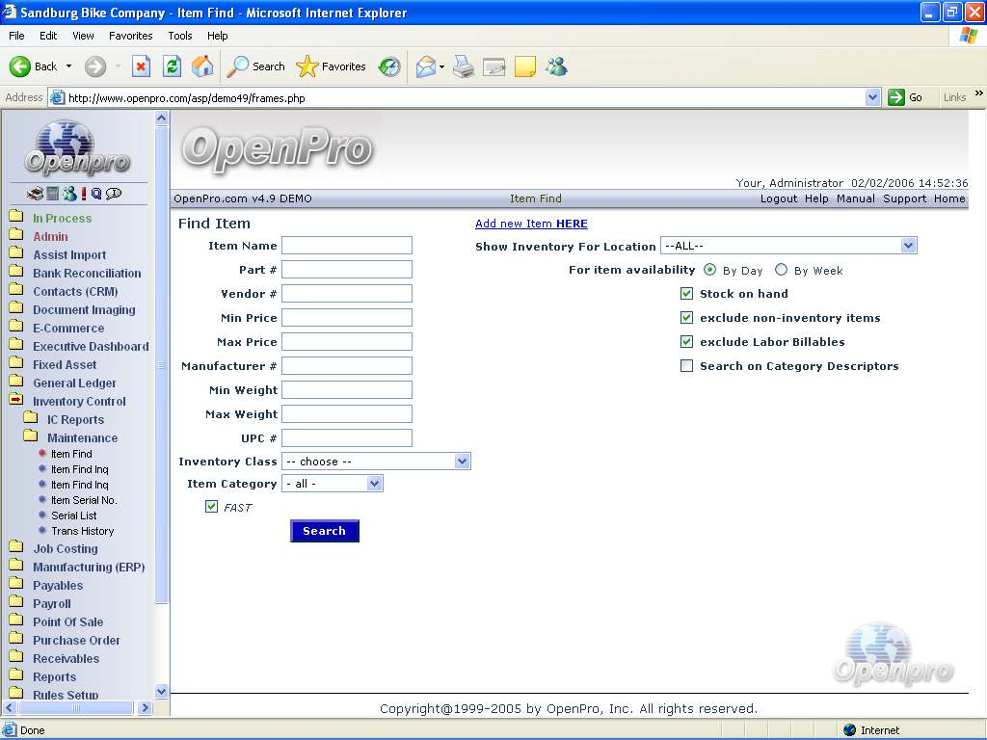Image resolution: width=987 pixels, height=740 pixels.
Task: Uncheck the Stock on hand checkbox
Action: pos(686,294)
